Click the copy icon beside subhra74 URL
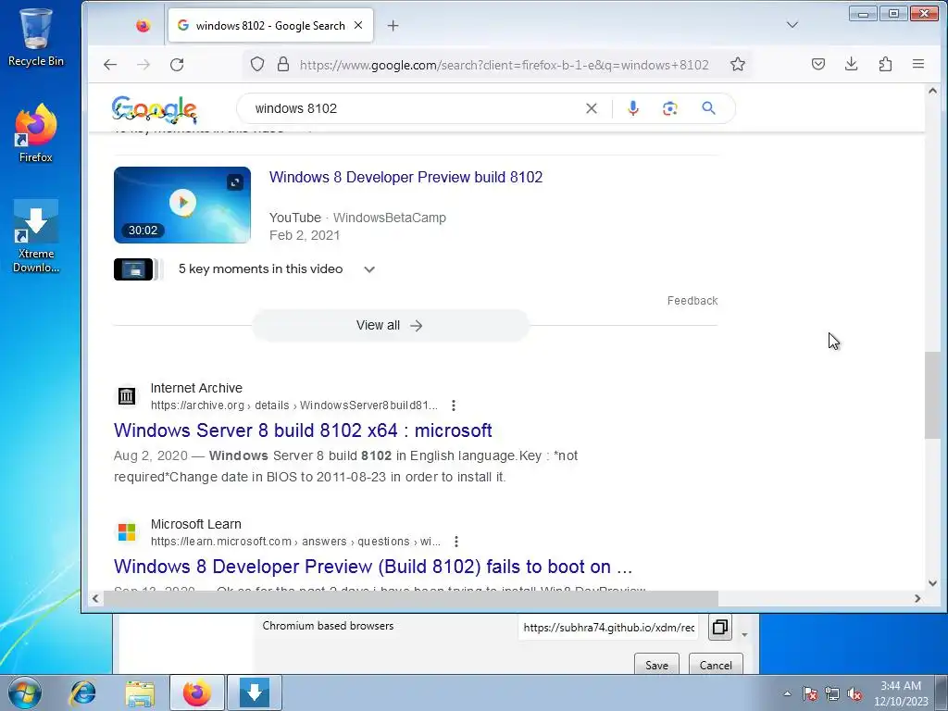The image size is (948, 711). click(x=719, y=627)
